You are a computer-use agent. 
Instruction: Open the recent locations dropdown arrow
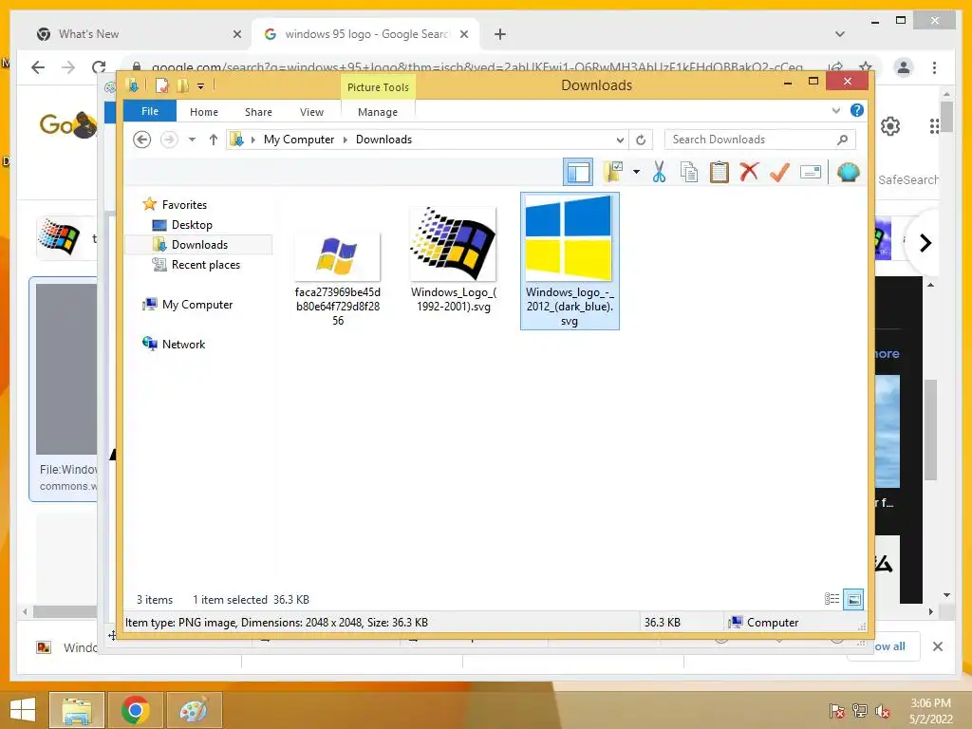pos(192,140)
